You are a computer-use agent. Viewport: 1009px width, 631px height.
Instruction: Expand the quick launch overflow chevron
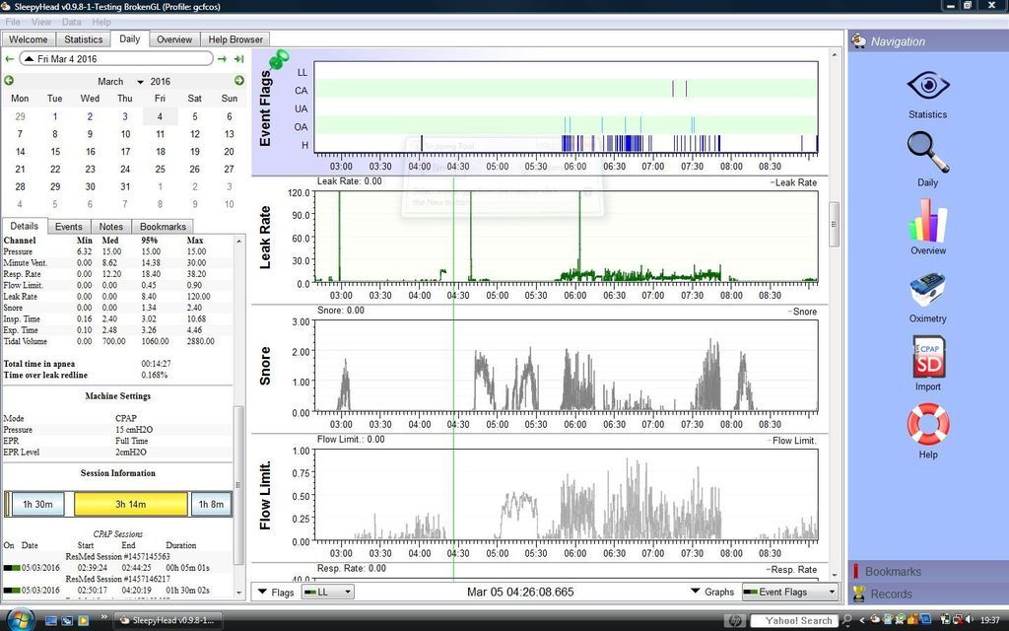102,617
